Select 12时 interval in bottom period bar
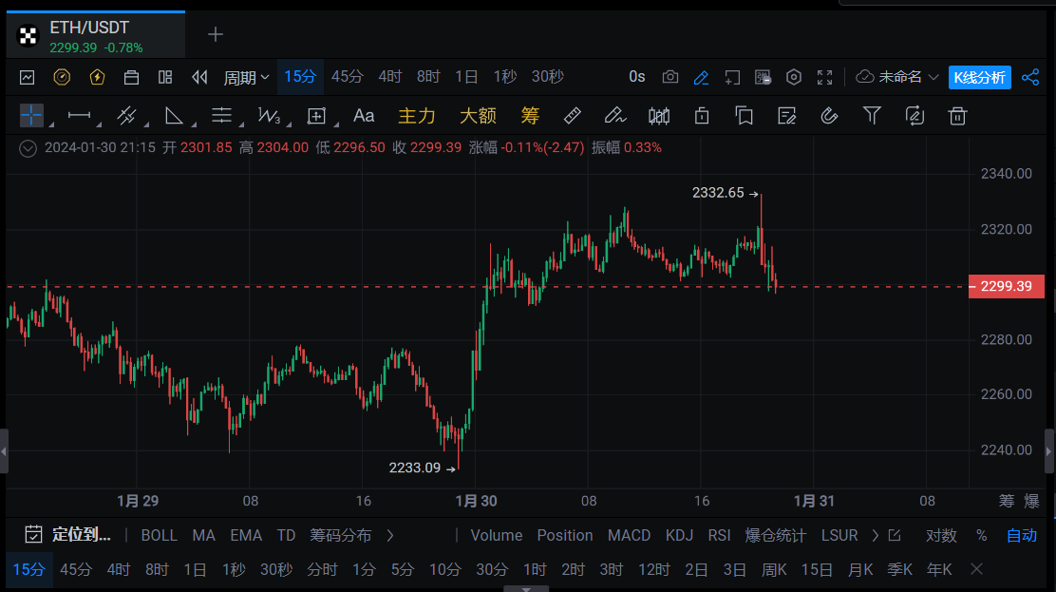The width and height of the screenshot is (1056, 592). 654,569
